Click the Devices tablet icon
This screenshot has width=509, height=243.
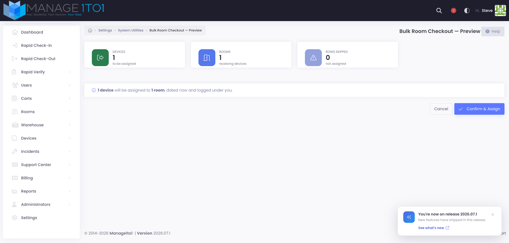15,138
